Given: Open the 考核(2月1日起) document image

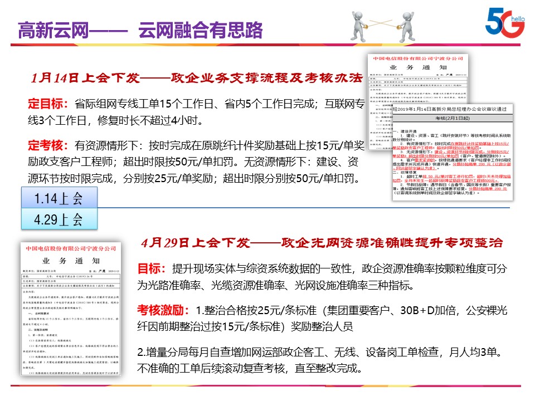Looking at the screenshot, I should (453, 151).
